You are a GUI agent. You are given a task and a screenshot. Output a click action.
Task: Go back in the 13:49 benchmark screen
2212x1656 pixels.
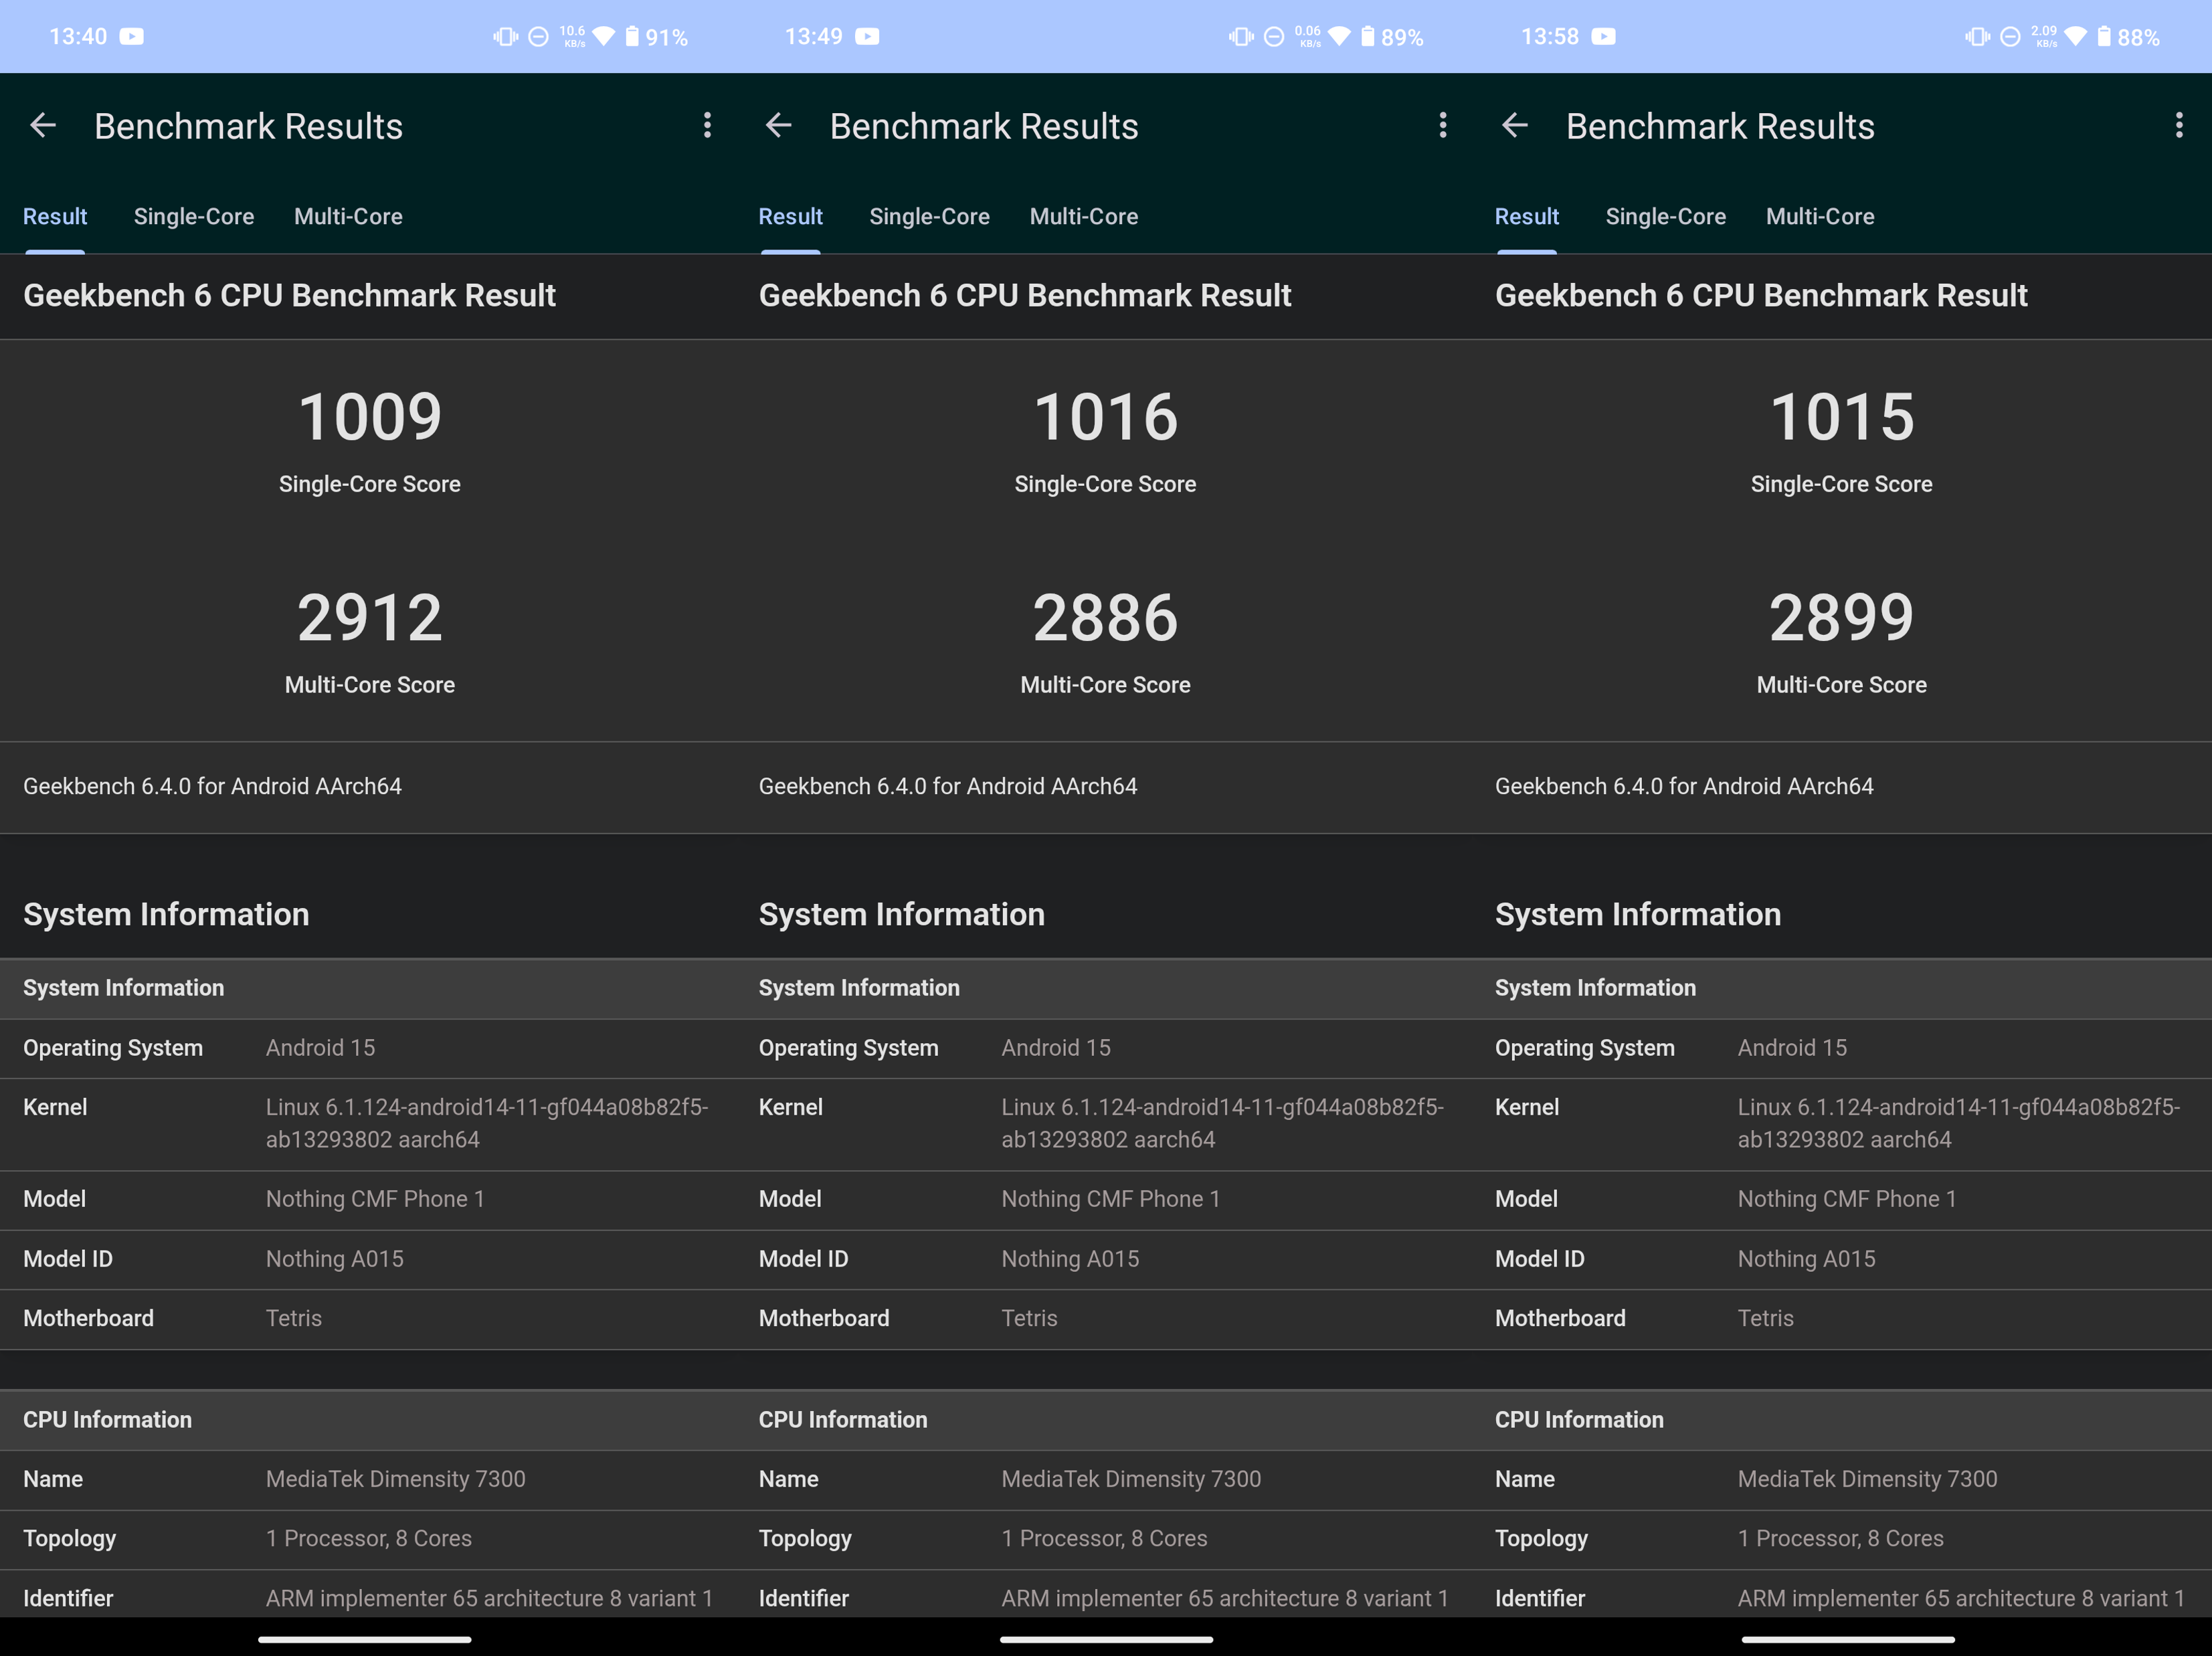778,126
